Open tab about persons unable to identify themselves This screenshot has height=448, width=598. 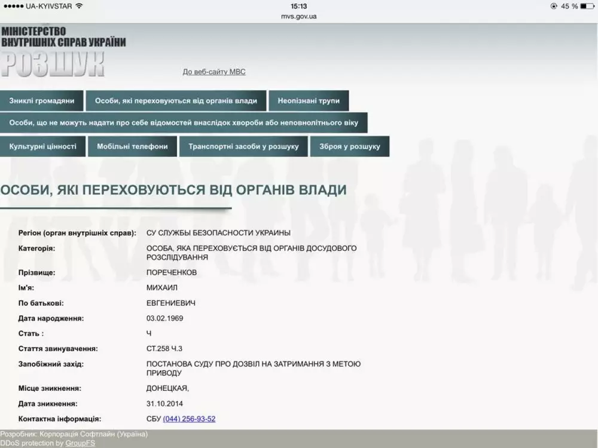click(x=184, y=123)
